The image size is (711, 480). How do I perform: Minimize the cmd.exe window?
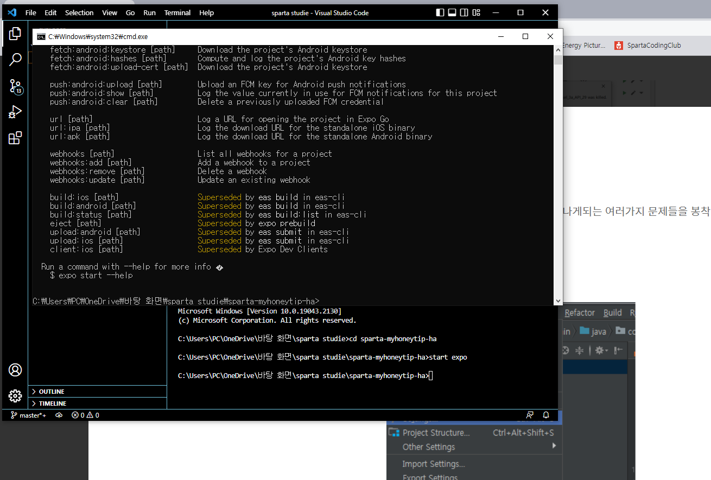pos(500,36)
